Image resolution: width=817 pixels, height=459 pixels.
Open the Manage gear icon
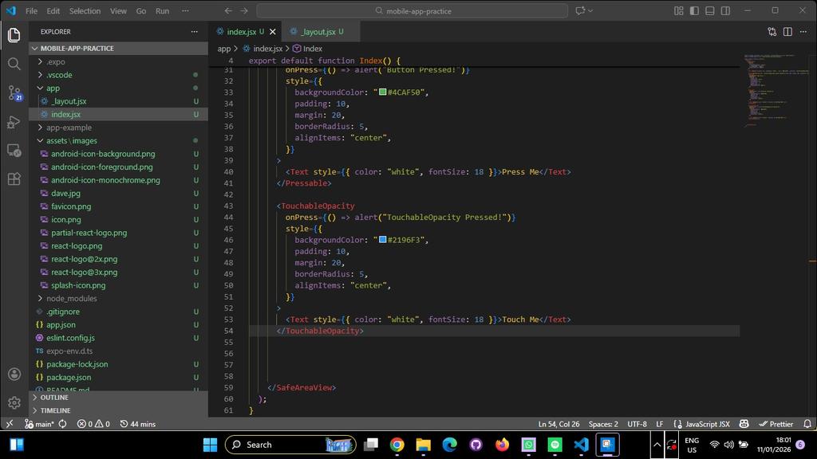[14, 402]
